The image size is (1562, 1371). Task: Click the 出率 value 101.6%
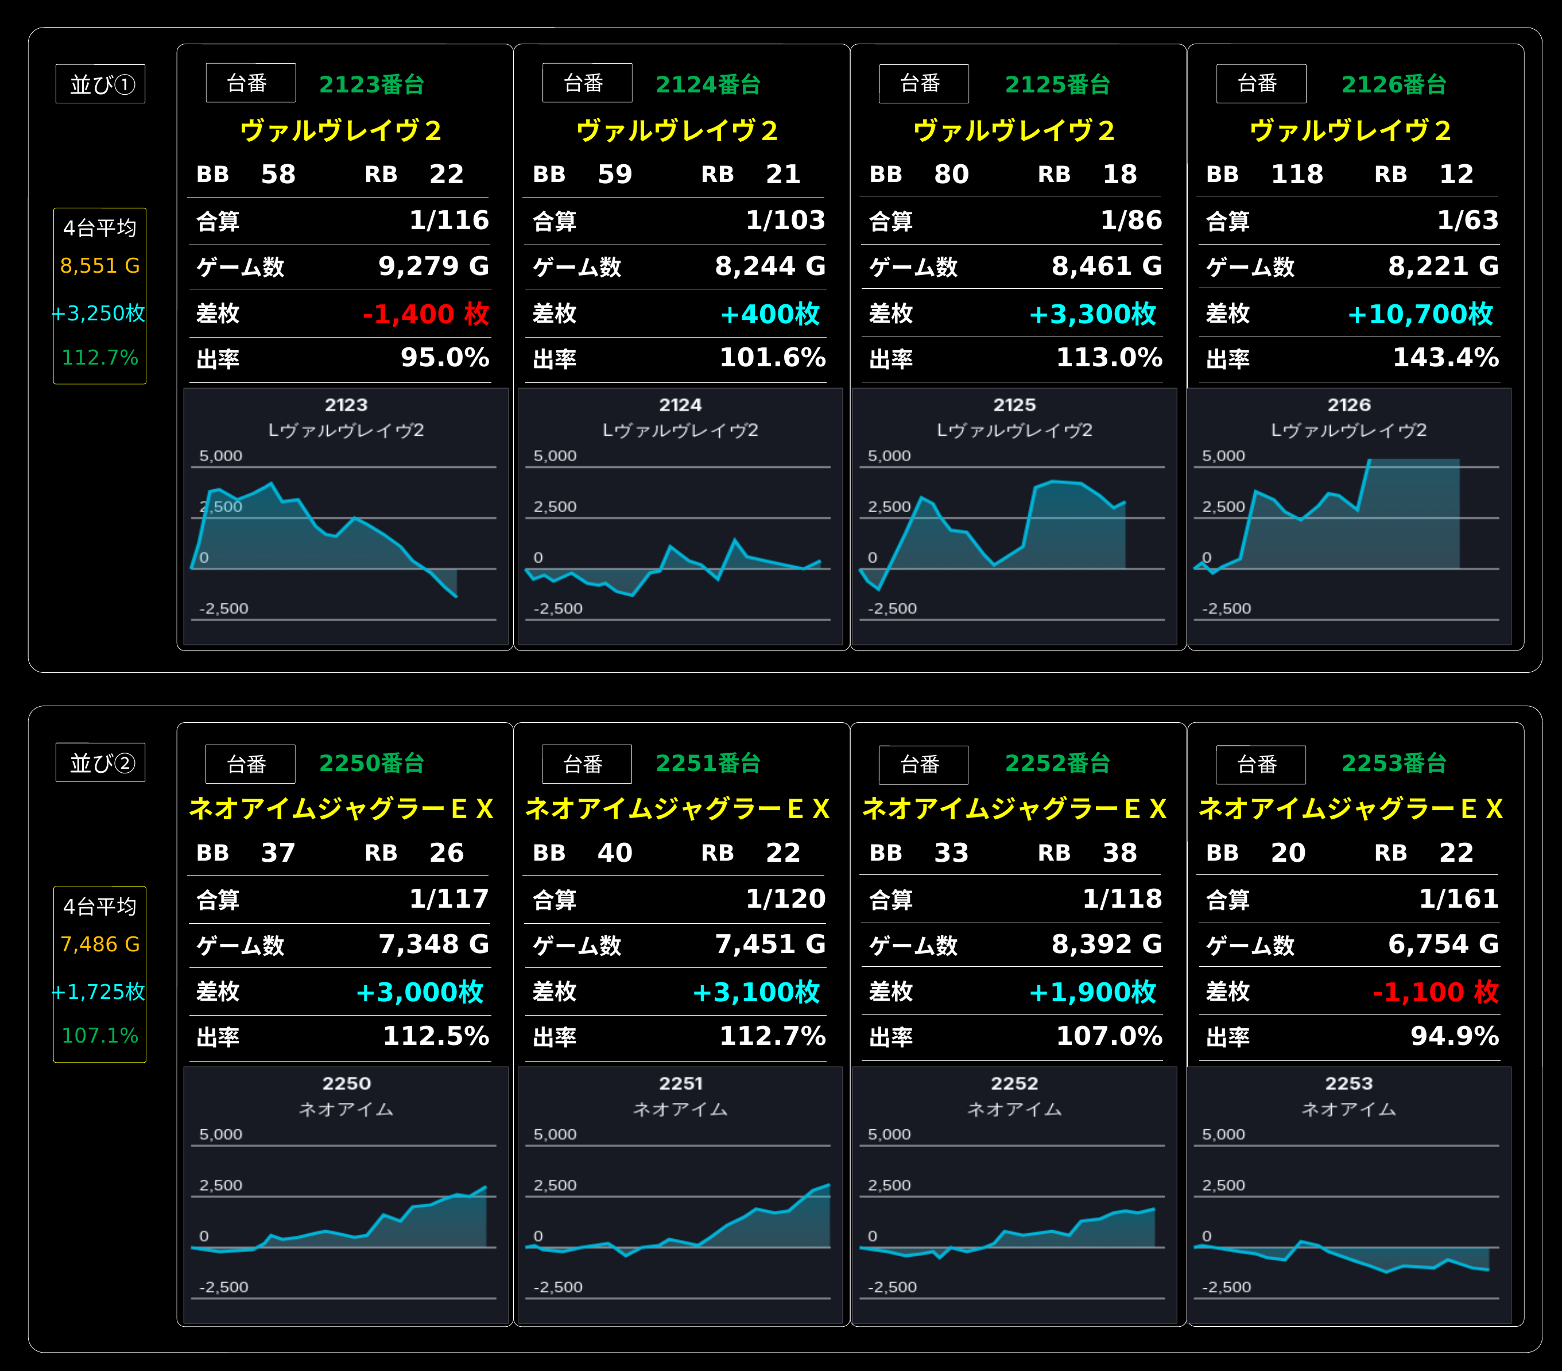tap(773, 358)
